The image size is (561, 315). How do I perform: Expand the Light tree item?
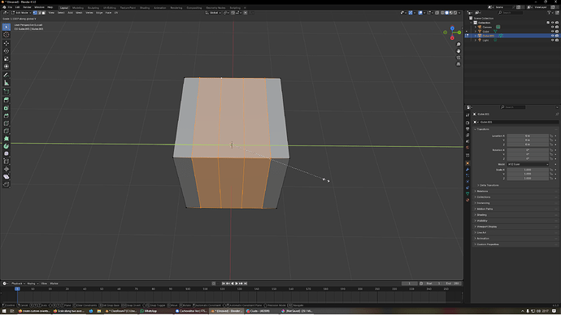475,41
